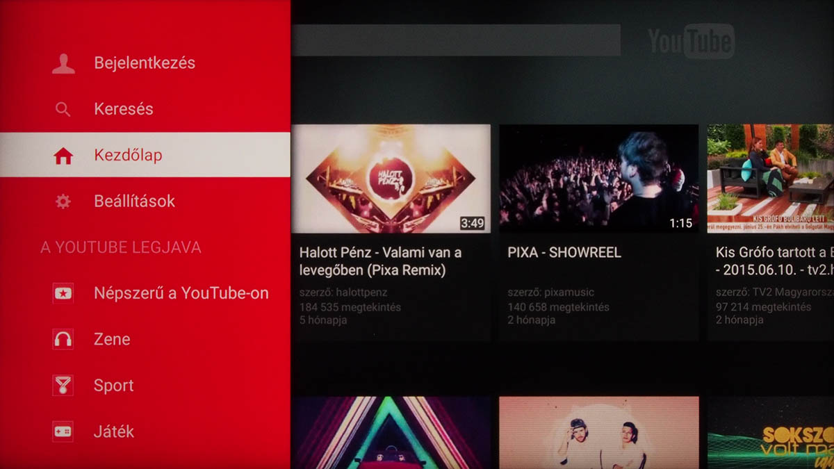The image size is (834, 469).
Task: Click the PIXA - SHOWREEL title
Action: [x=564, y=253]
